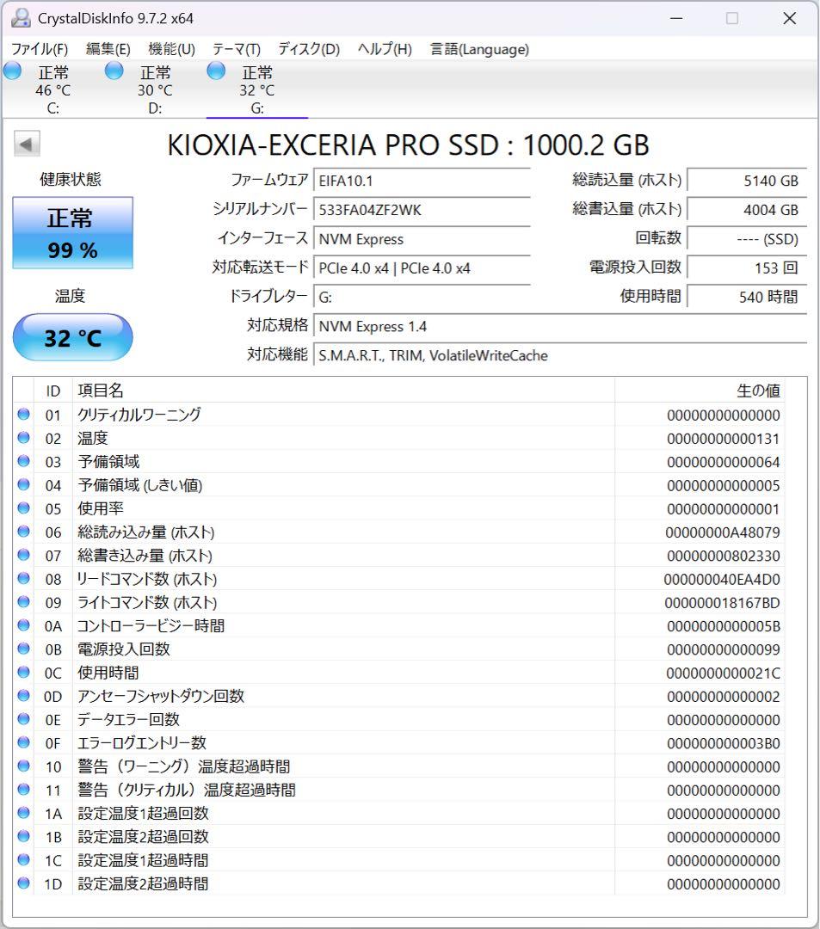Click the blue dot beside 電源投入回数 row

tap(22, 649)
